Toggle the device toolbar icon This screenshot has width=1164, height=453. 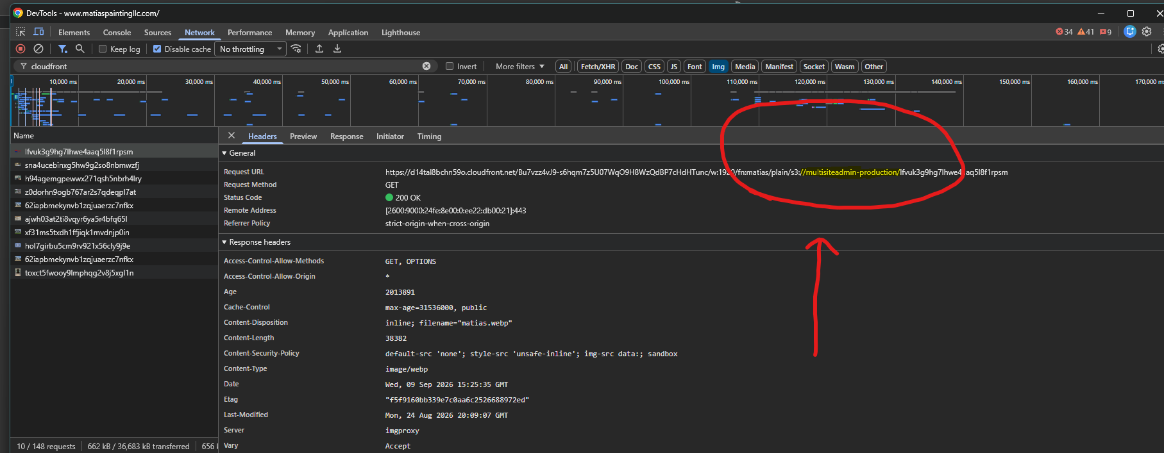pyautogui.click(x=38, y=32)
